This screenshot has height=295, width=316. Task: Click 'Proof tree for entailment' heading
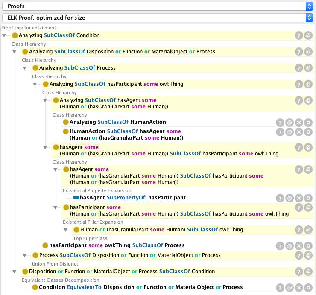tap(29, 28)
